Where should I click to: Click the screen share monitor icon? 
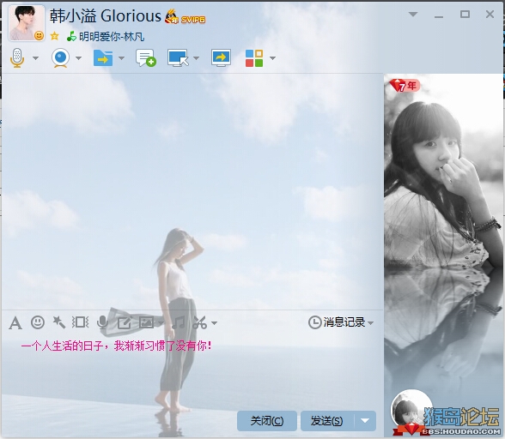pos(221,58)
